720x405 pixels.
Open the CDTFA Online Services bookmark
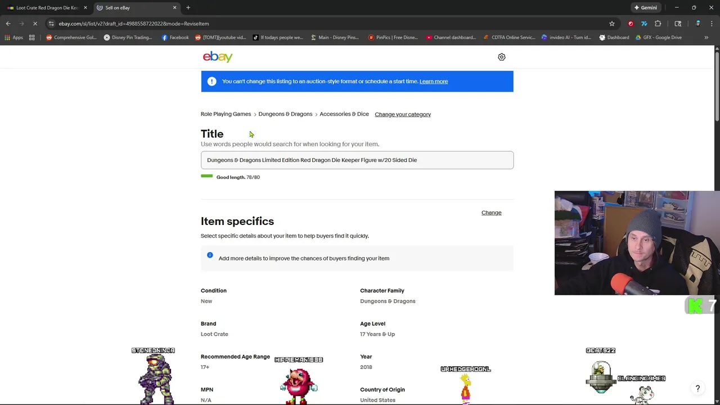tap(509, 38)
